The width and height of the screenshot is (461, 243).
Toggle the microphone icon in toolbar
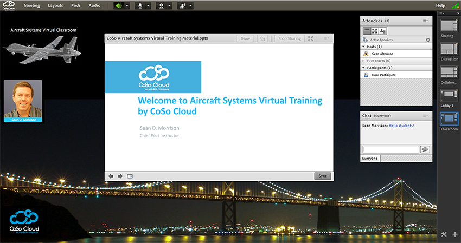click(x=140, y=5)
